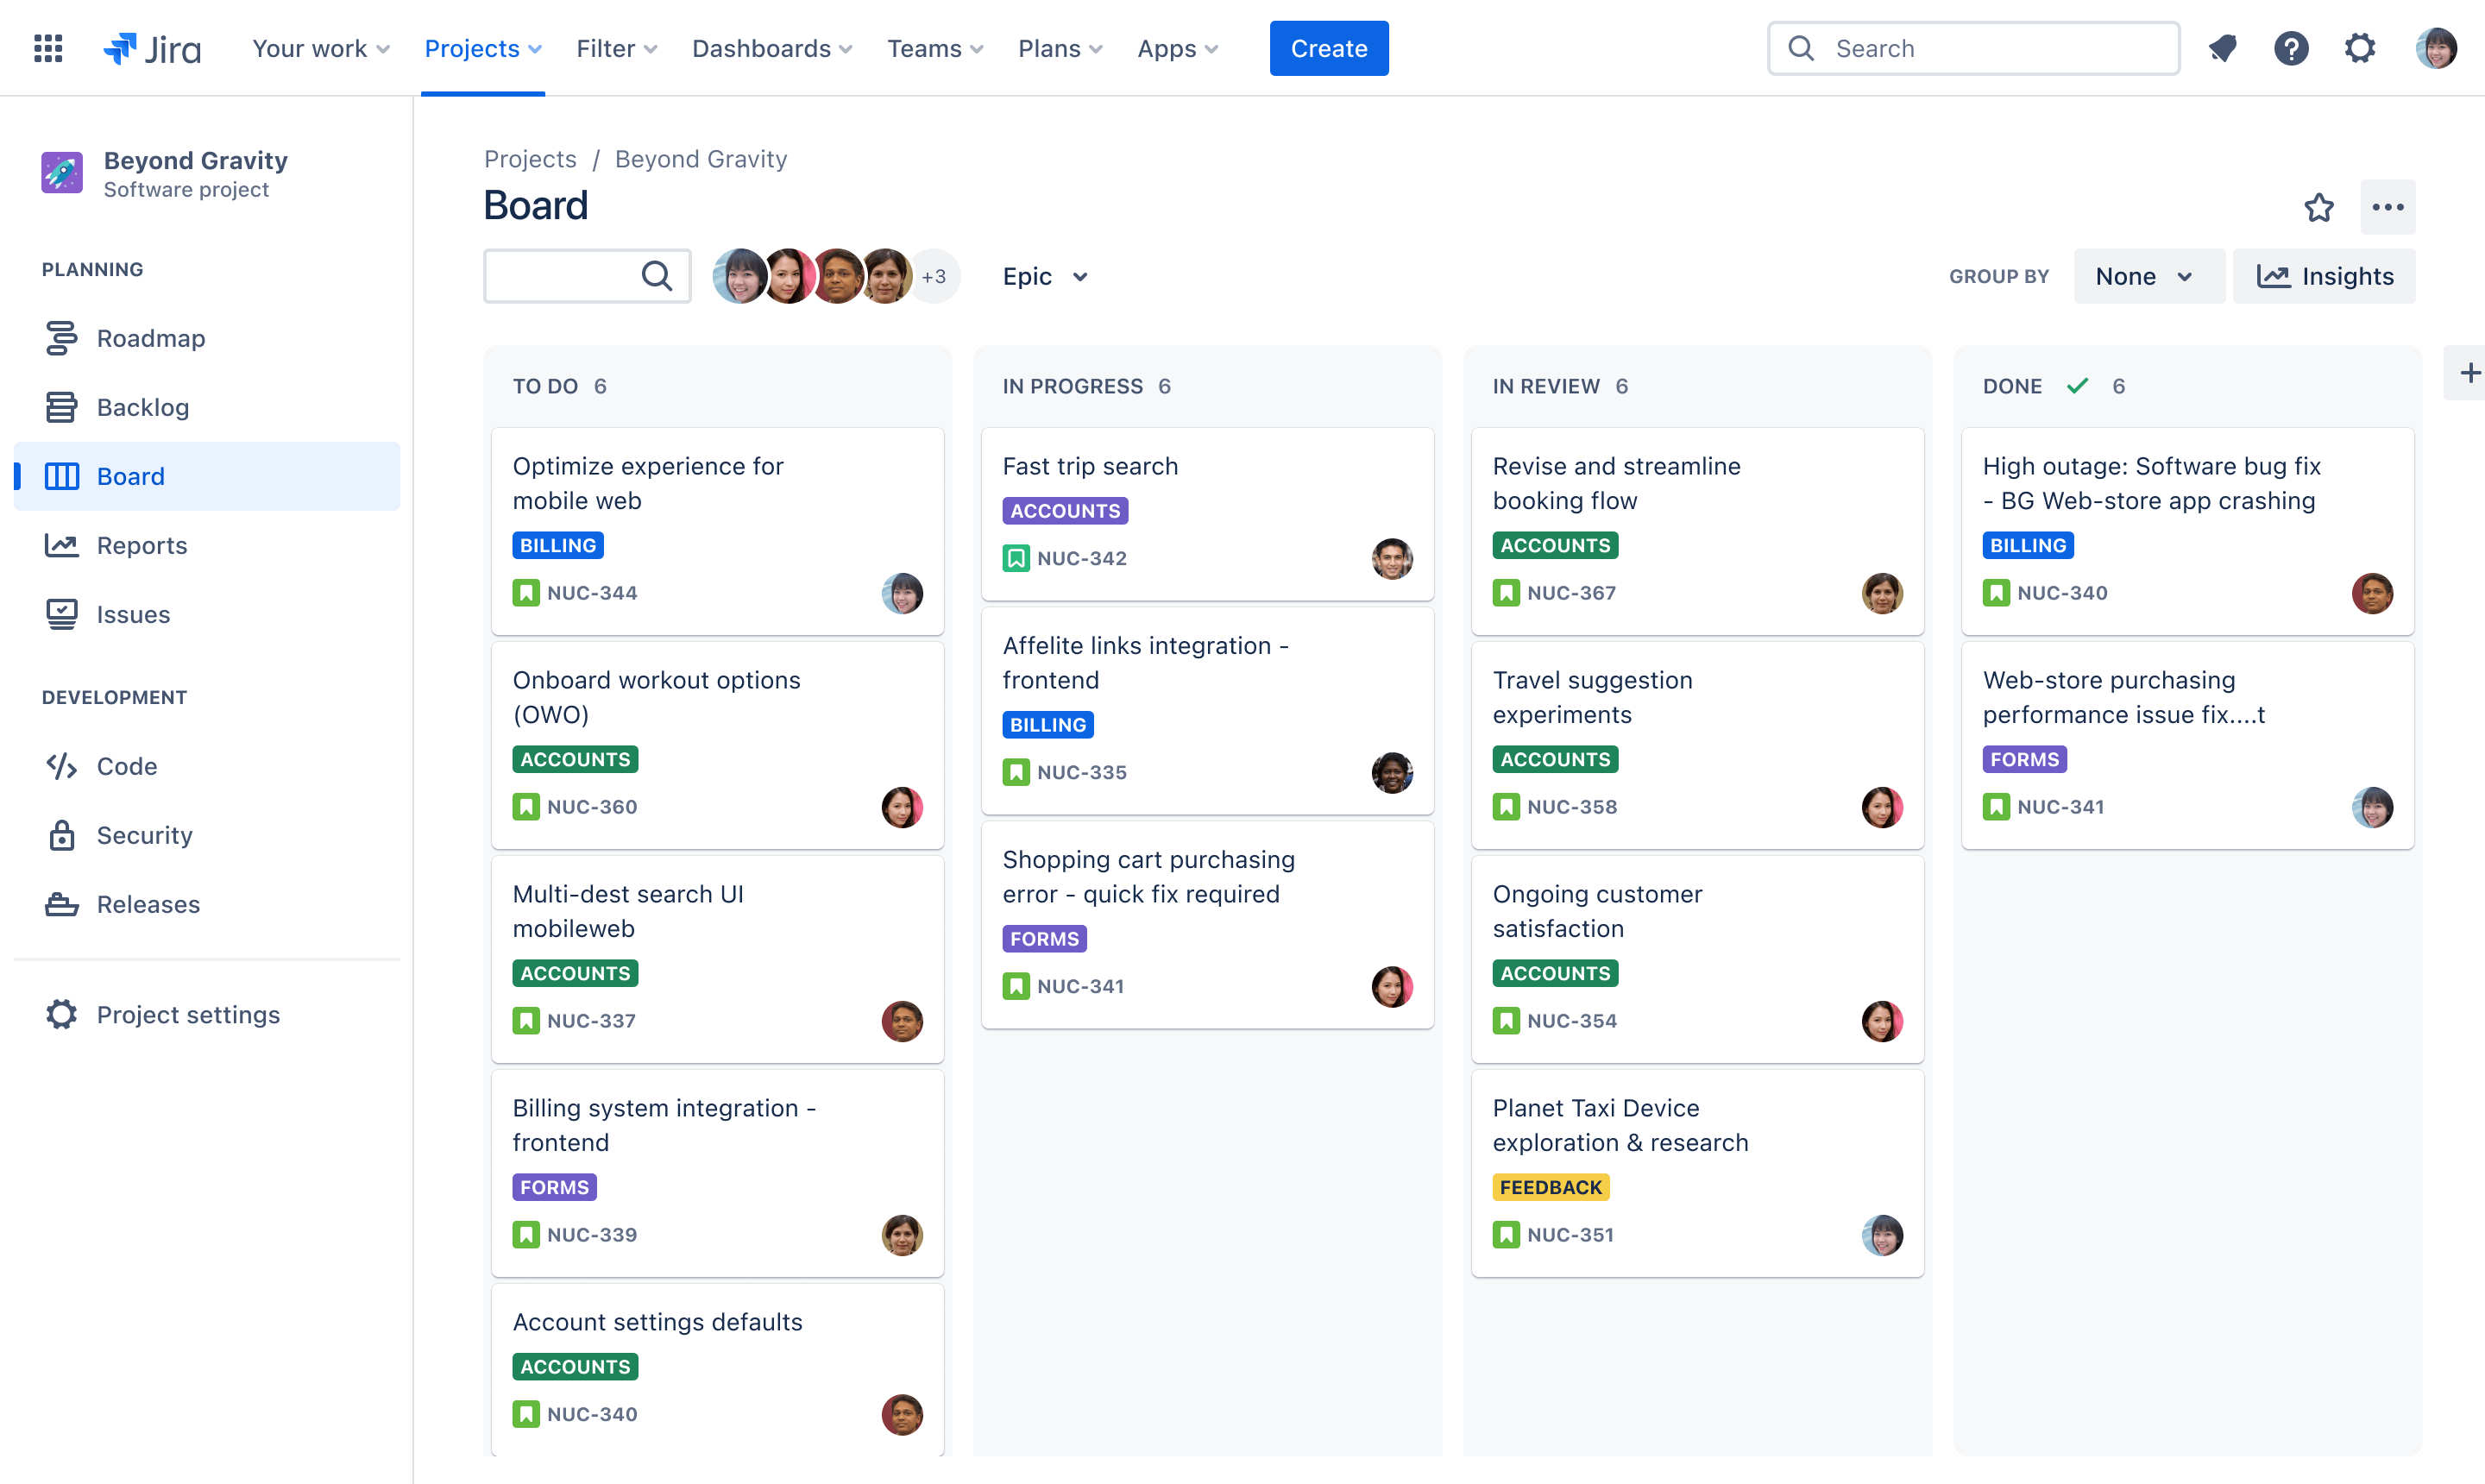Click the Roadmap icon in sidebar
The height and width of the screenshot is (1484, 2485).
[62, 336]
